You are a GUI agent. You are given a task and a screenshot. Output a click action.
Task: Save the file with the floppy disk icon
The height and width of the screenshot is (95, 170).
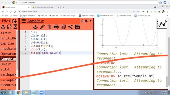click(x=77, y=27)
